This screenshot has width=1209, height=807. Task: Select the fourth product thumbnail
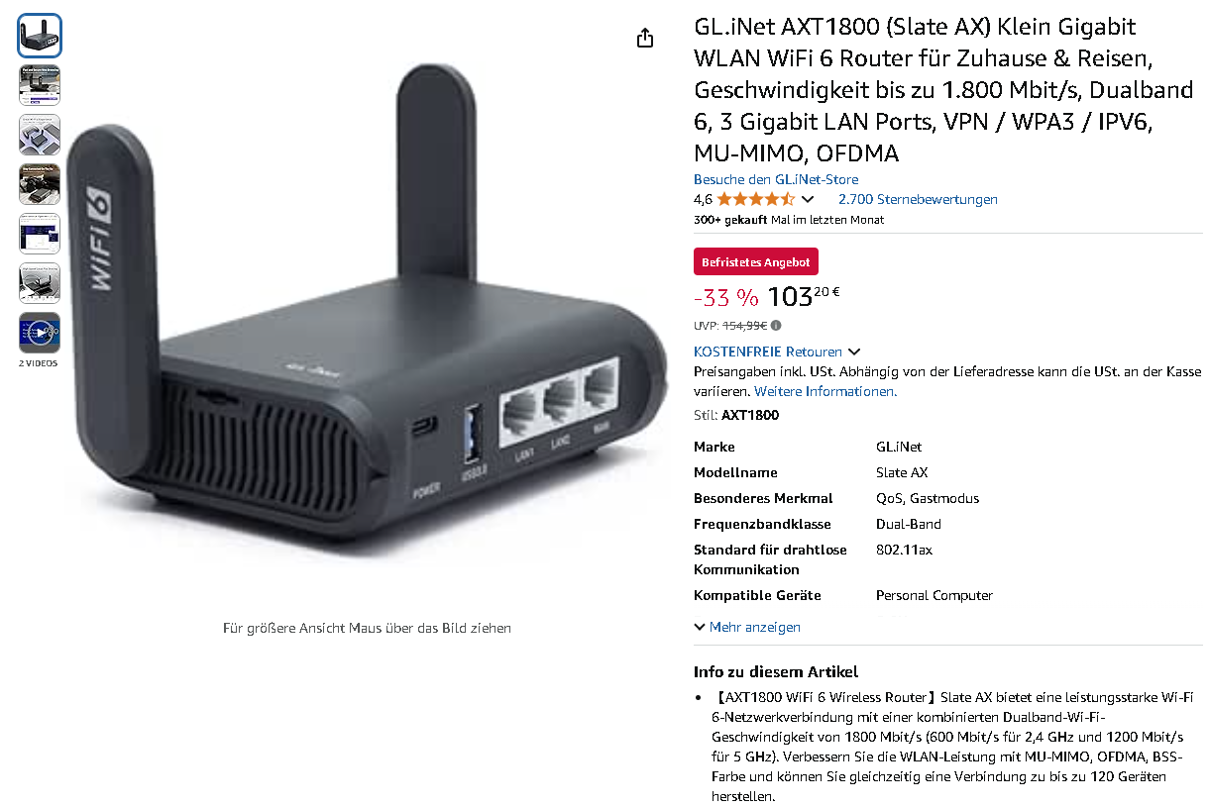(x=40, y=184)
